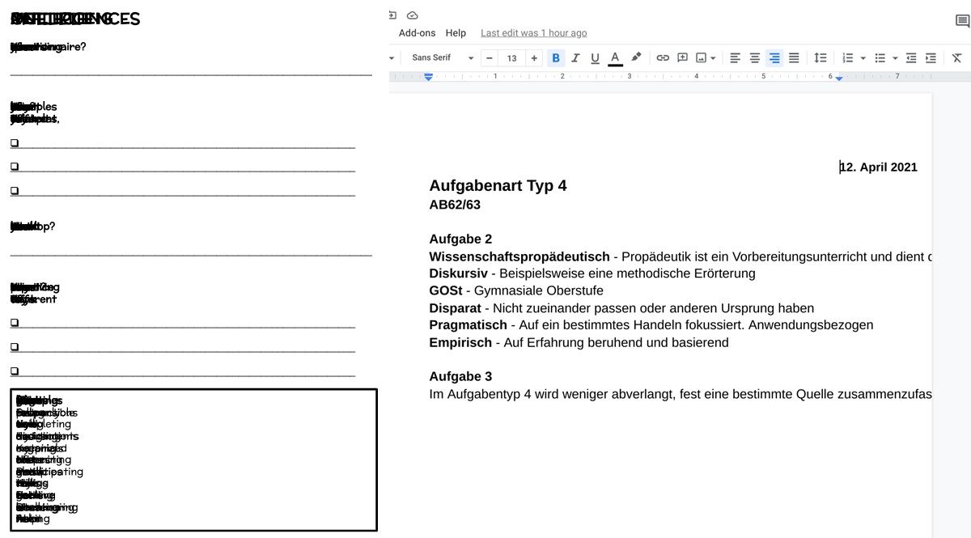Click the term 'Empirisch'
The image size is (971, 538).
pos(460,342)
